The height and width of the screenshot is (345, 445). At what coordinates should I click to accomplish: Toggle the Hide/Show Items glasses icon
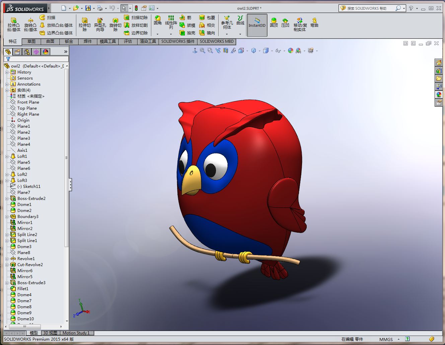(x=278, y=50)
